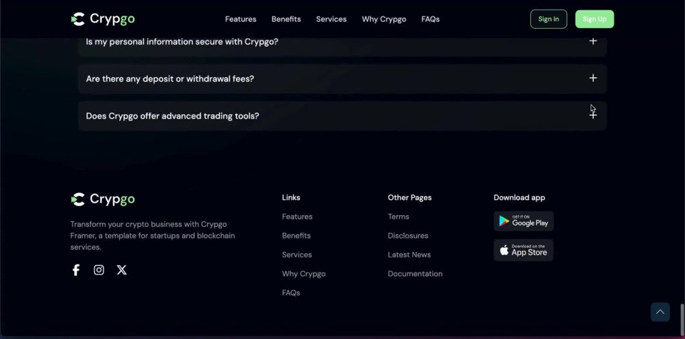The image size is (685, 339).
Task: Click the Sign In button
Action: coord(549,19)
